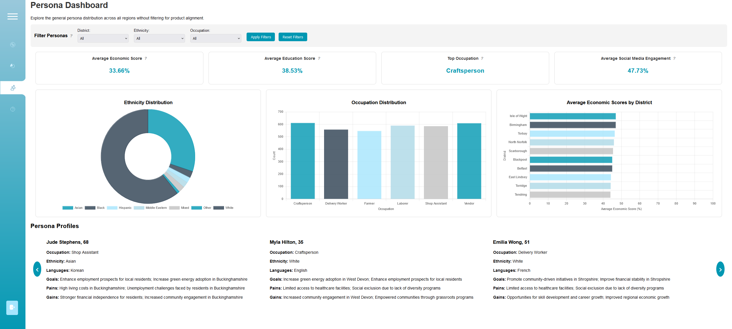
Task: Select persona name Emilia Wong, 51
Action: pos(511,242)
